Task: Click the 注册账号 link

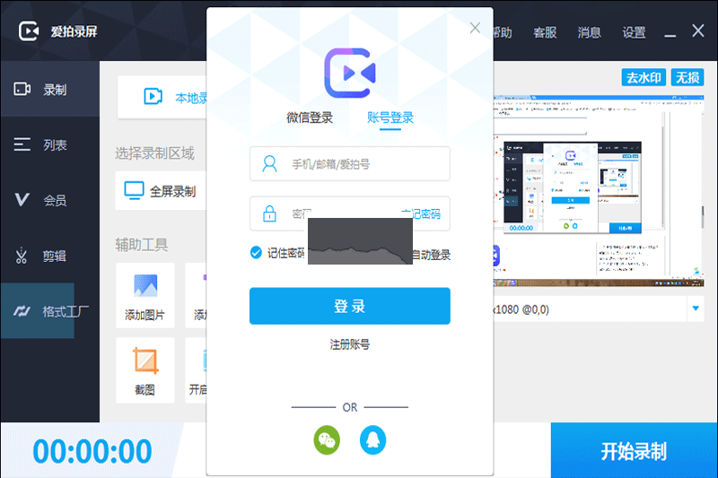Action: click(x=349, y=344)
